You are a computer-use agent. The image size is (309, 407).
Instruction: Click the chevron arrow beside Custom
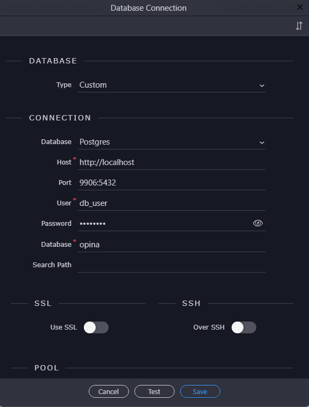(x=262, y=85)
